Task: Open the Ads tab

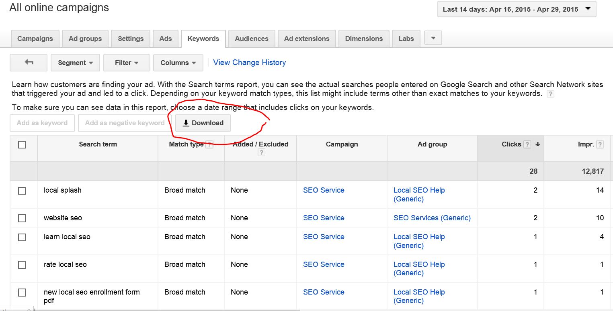Action: 166,39
